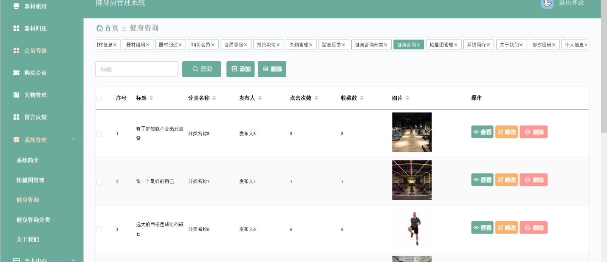
Task: Click the 系统管理 chat bubble icon
Action: pyautogui.click(x=16, y=140)
